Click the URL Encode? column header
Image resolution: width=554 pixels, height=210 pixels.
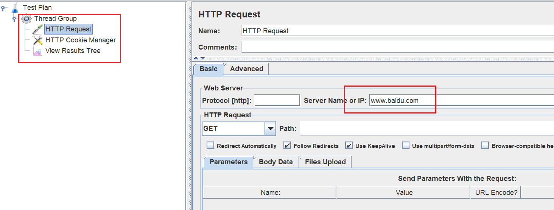[496, 193]
